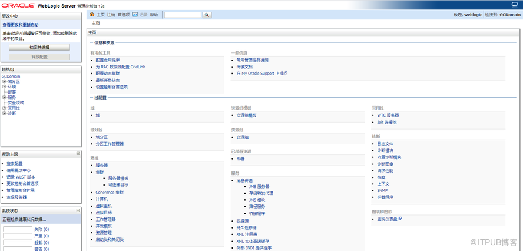
Task: Open RAC 数据源配置 GridLink link
Action: 120,67
